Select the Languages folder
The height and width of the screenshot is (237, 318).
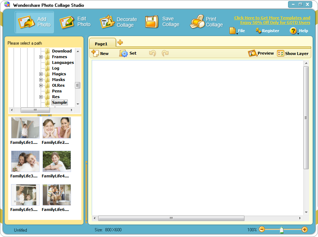point(63,62)
